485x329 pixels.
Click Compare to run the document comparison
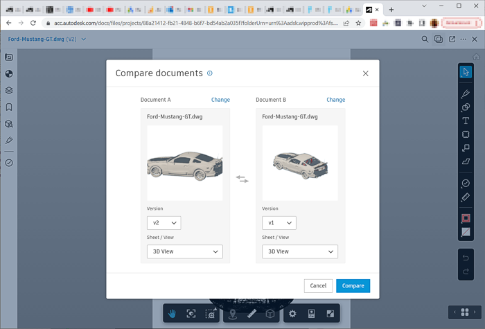tap(353, 285)
